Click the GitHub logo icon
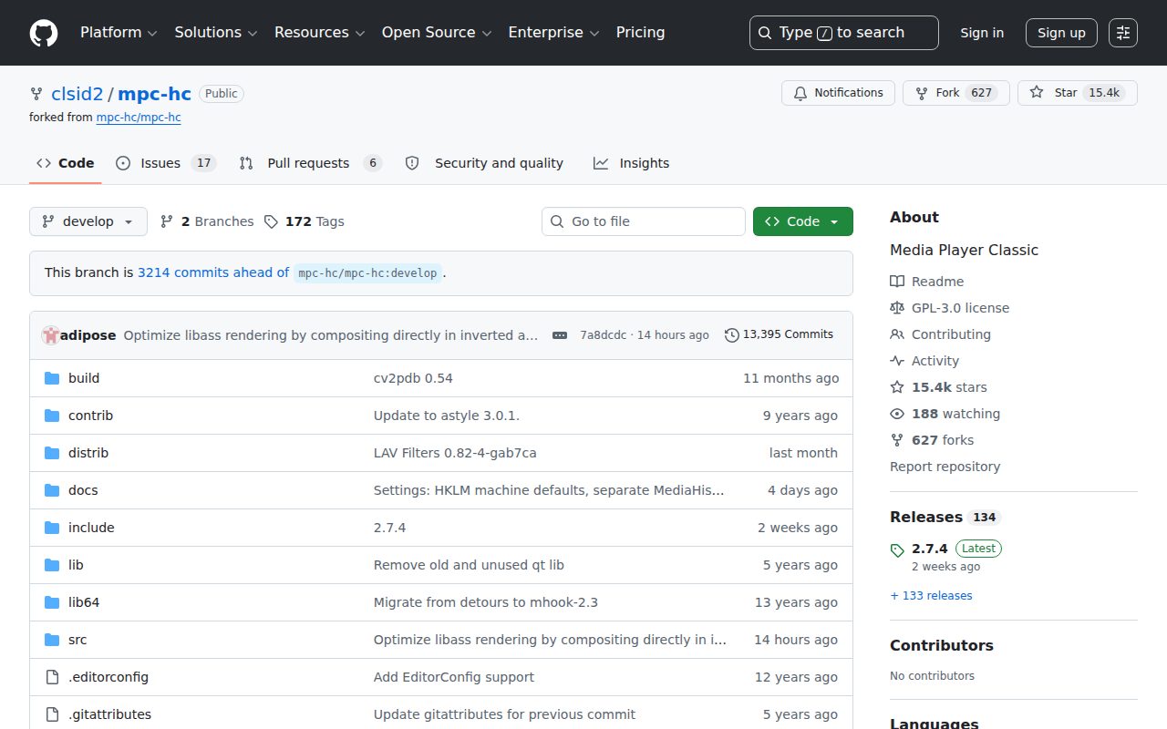The height and width of the screenshot is (729, 1167). tap(44, 33)
